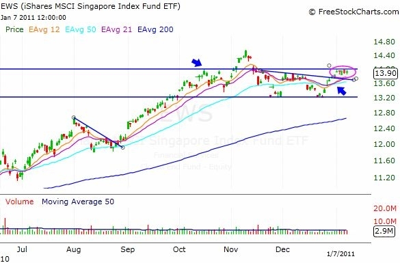400x263 pixels.
Task: Click the 20.0M volume axis label
Action: pyautogui.click(x=385, y=208)
